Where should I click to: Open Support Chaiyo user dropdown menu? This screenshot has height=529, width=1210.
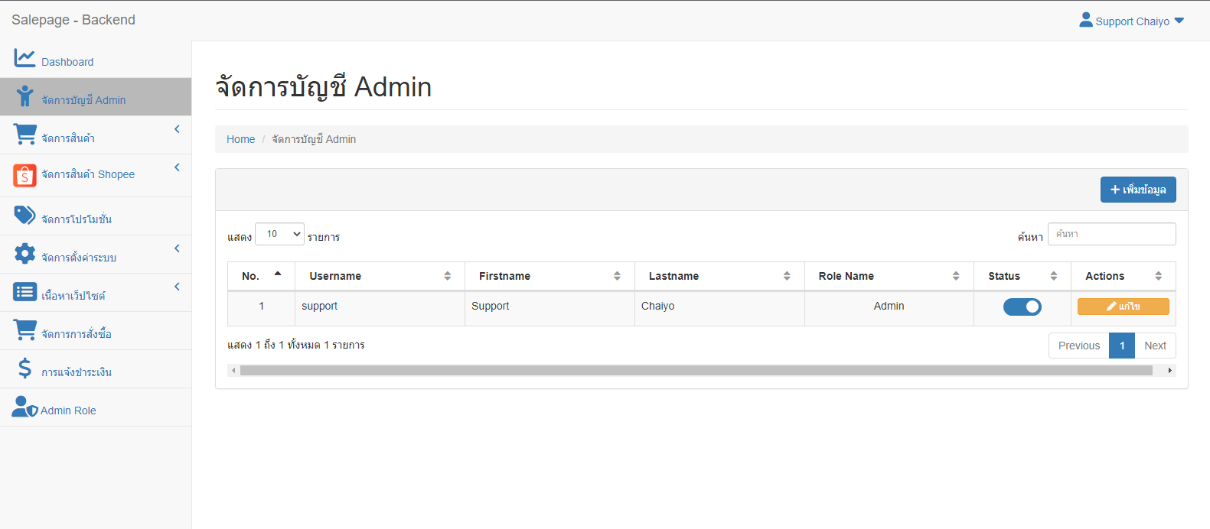[1131, 21]
